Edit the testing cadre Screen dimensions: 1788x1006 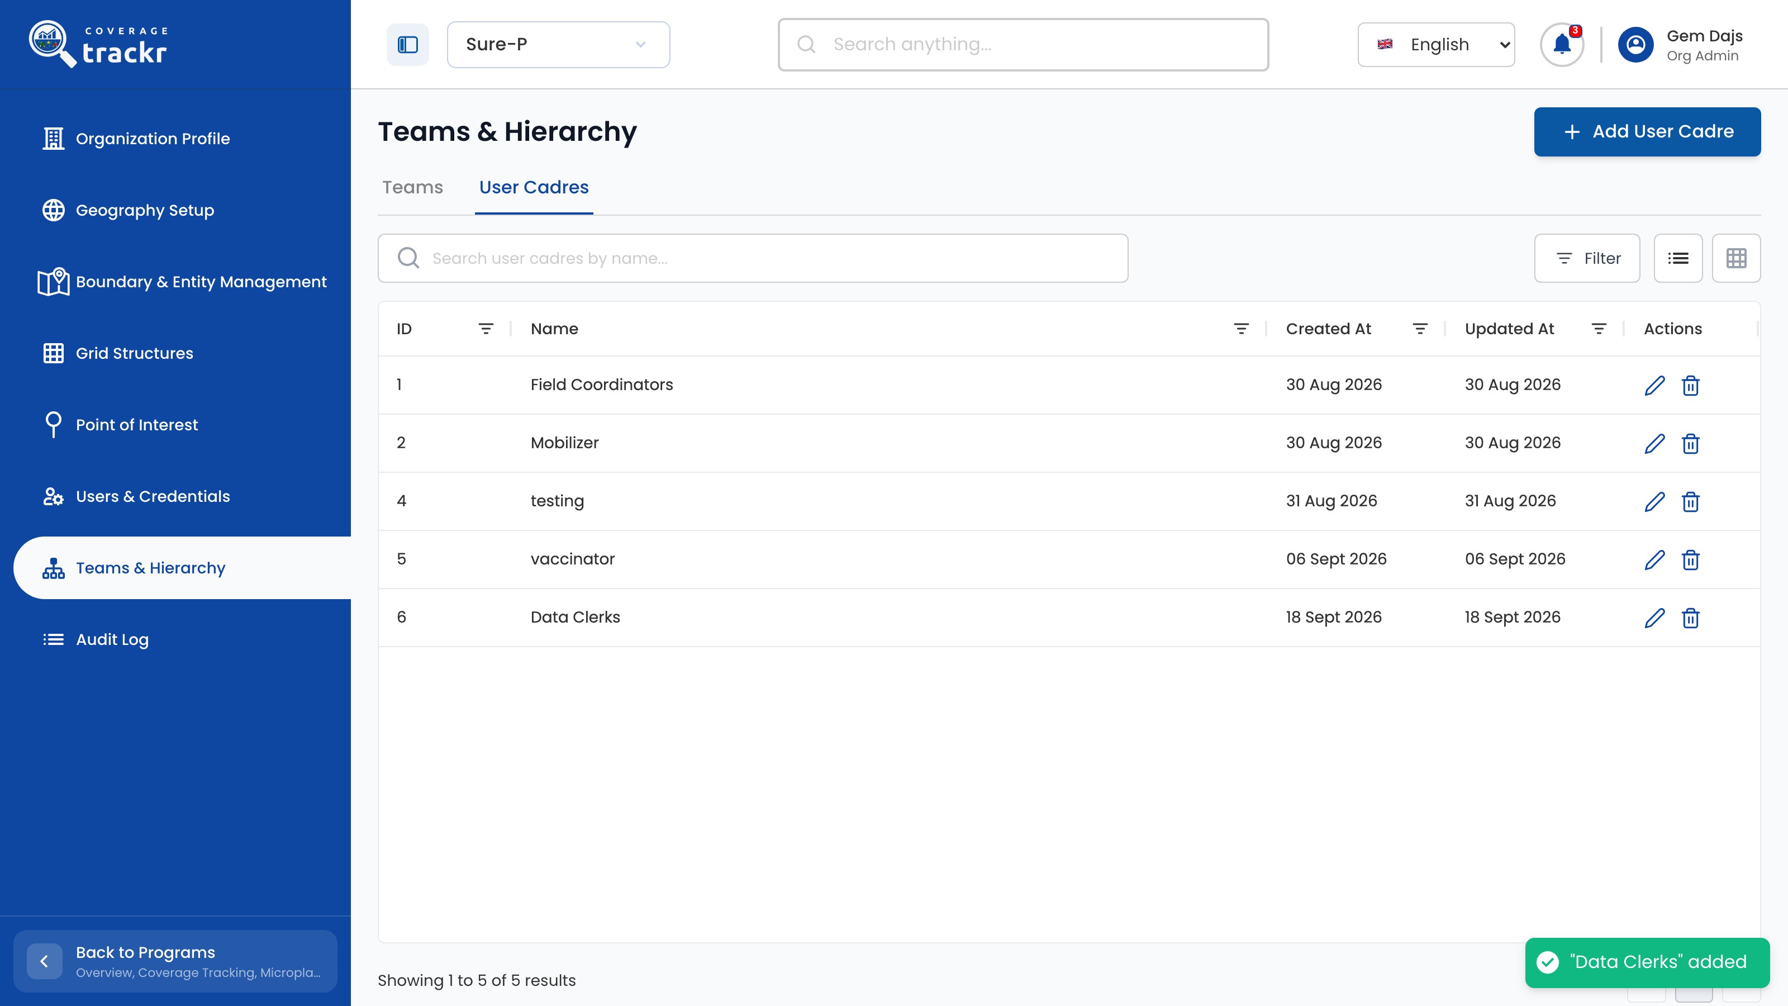tap(1654, 501)
